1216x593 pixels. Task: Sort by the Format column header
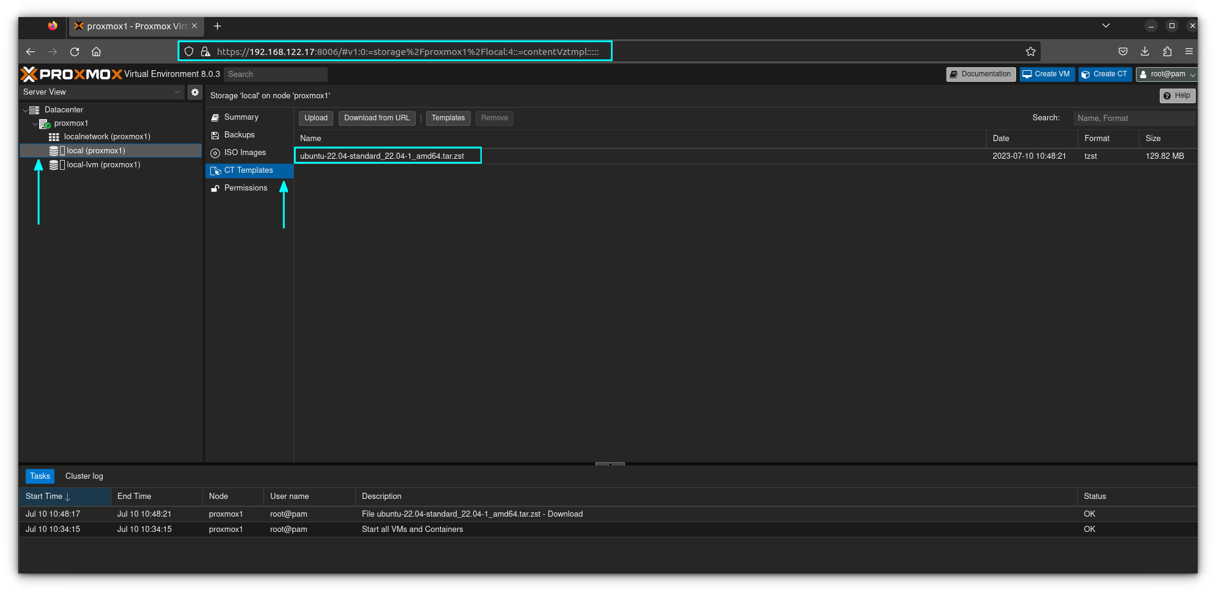pyautogui.click(x=1108, y=139)
